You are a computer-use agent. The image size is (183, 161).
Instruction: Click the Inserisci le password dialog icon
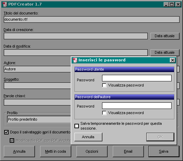(75, 60)
